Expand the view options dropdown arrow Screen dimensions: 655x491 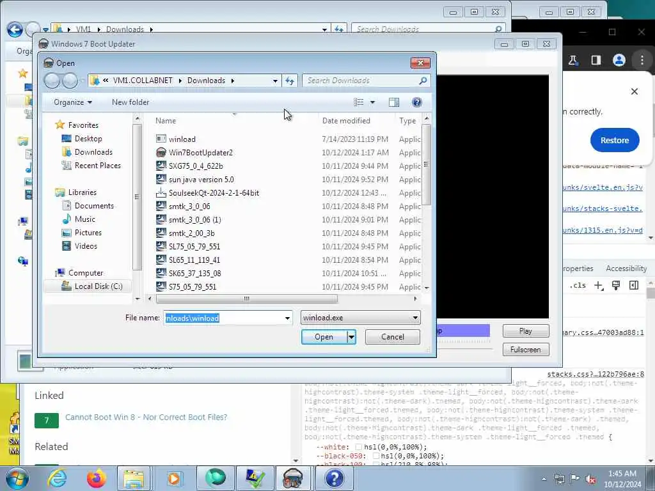(373, 102)
